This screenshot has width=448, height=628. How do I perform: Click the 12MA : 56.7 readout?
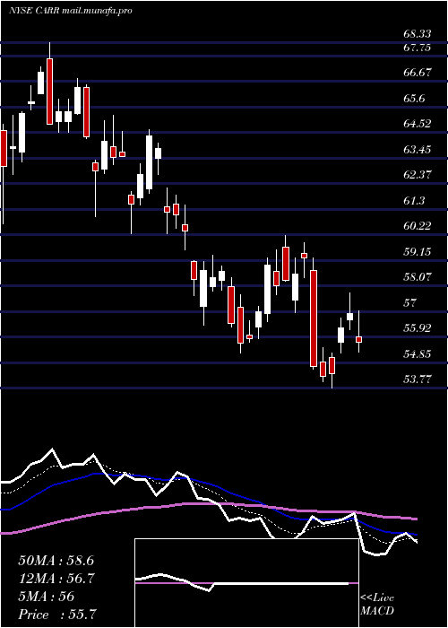[x=56, y=579]
